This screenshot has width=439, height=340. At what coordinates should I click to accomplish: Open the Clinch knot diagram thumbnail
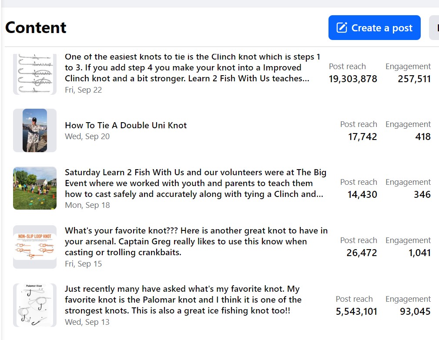coord(35,73)
